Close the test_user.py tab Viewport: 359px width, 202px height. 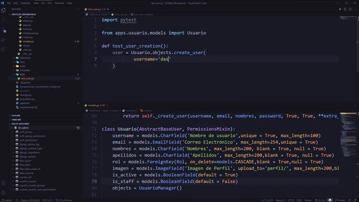tap(108, 9)
